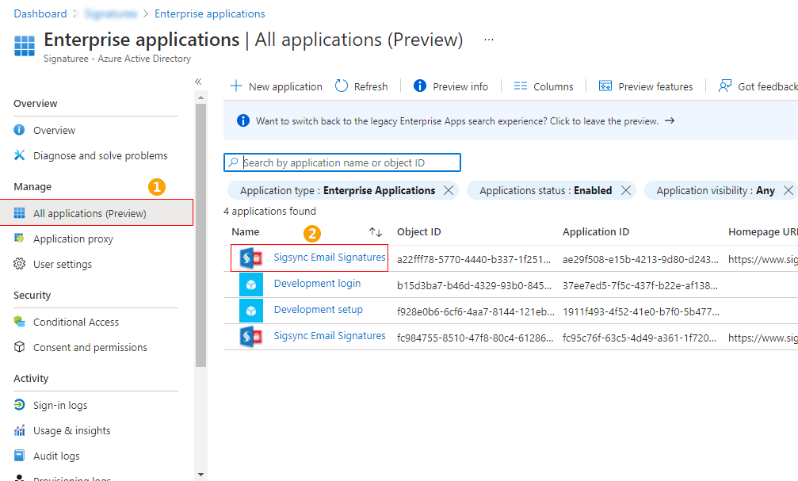
Task: Select All applications (Preview) menu item
Action: (x=90, y=213)
